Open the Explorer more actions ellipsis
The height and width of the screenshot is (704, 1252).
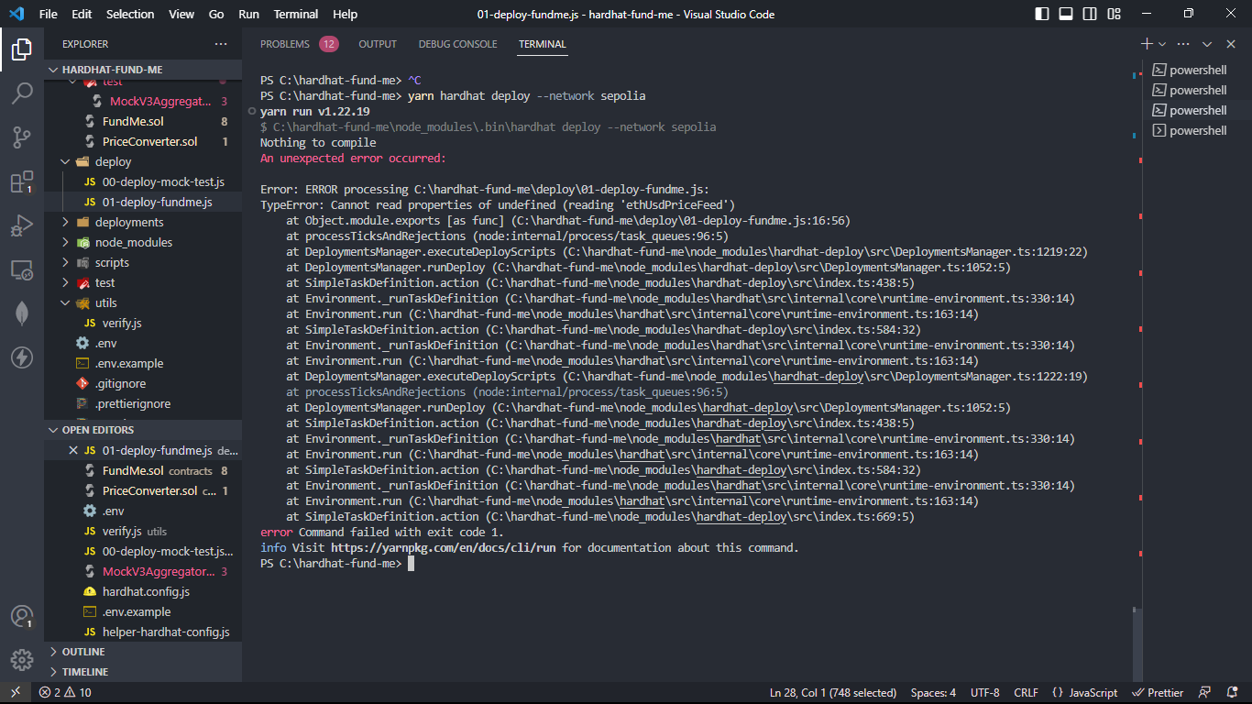(x=221, y=44)
